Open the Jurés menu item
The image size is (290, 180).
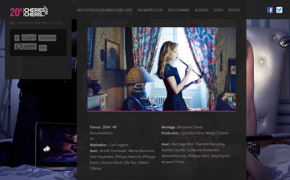(x=218, y=10)
